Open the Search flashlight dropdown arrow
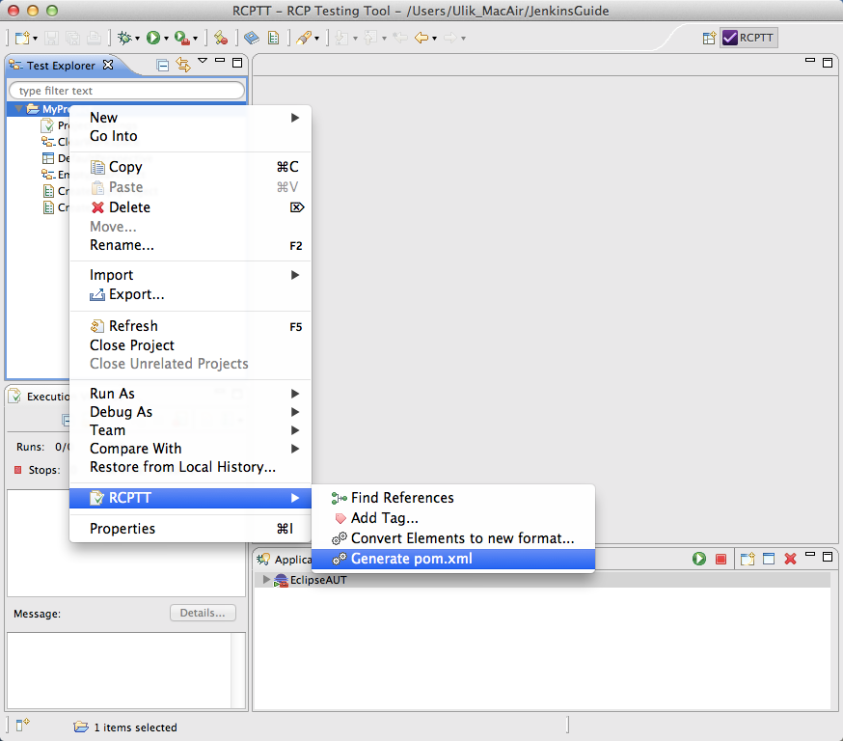843x741 pixels. coord(316,39)
